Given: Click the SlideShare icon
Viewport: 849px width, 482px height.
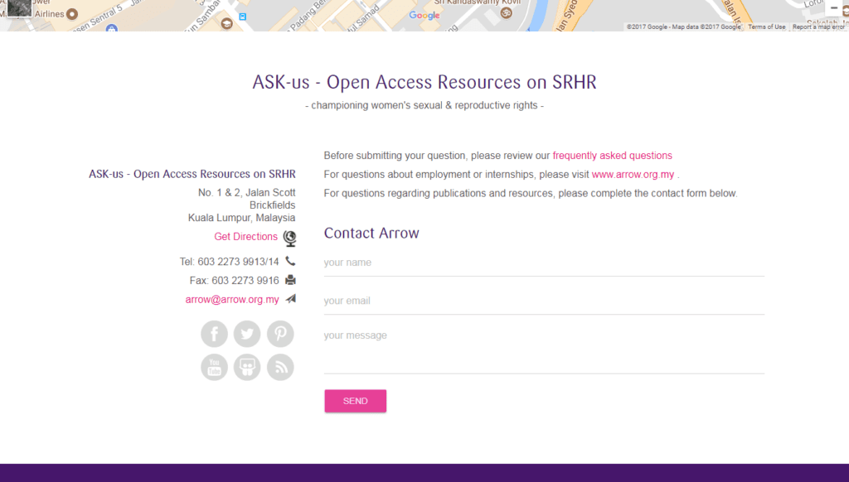Looking at the screenshot, I should [x=247, y=367].
